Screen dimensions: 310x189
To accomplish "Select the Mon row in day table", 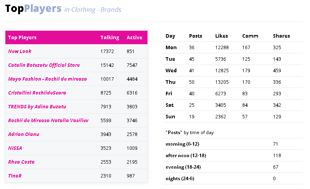I will coord(233,48).
